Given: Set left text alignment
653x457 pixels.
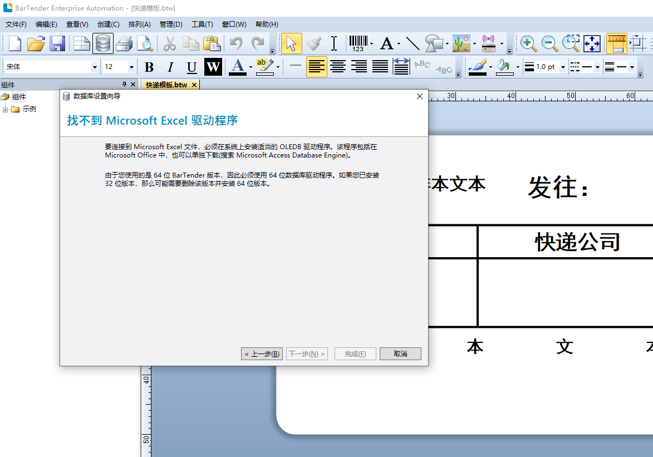Looking at the screenshot, I should (317, 67).
